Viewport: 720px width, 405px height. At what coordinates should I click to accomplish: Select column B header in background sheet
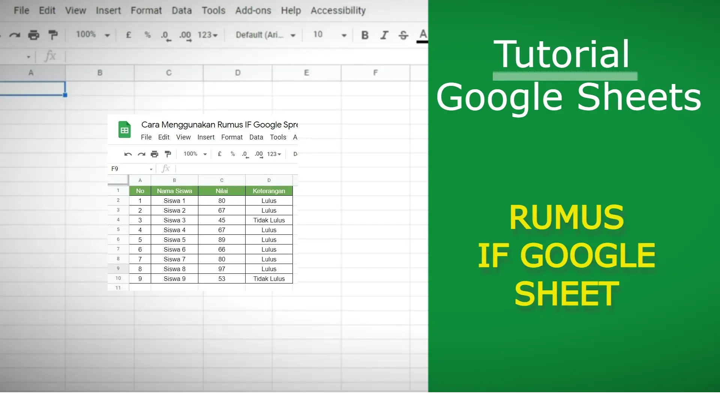pyautogui.click(x=100, y=73)
